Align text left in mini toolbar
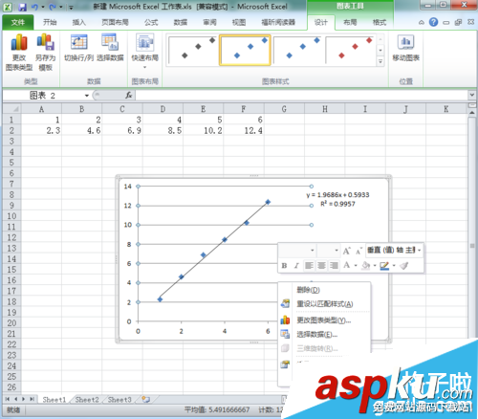This screenshot has height=419, width=478. pos(309,265)
